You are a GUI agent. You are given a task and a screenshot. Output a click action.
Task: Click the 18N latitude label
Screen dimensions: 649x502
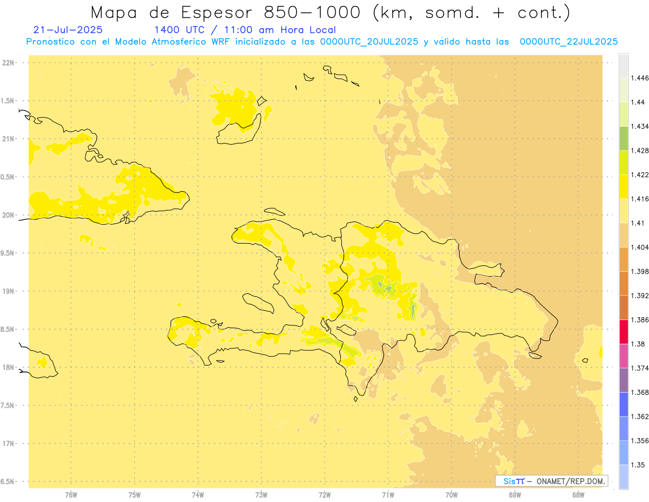point(8,368)
